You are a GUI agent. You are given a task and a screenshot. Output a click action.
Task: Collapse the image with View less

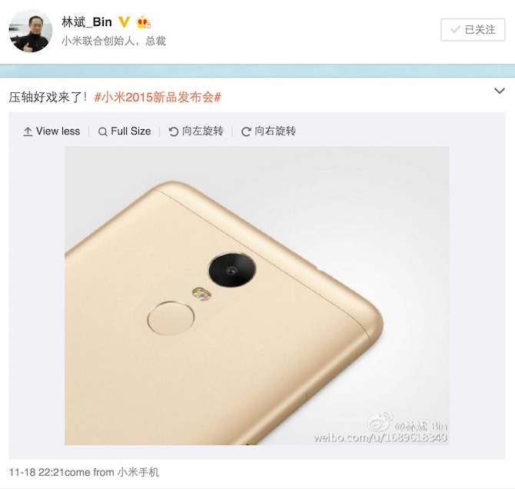tap(51, 131)
